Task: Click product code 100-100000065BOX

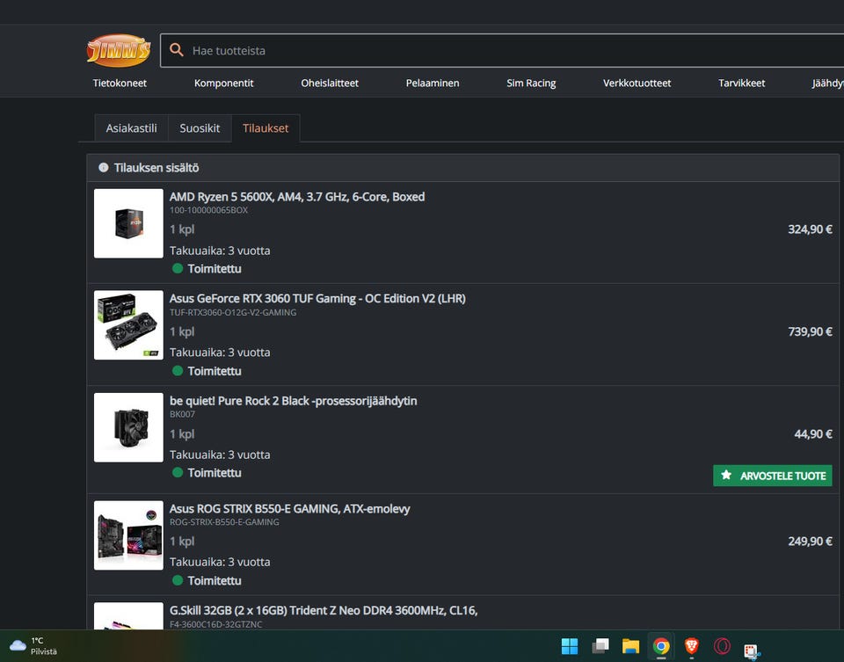Action: click(x=209, y=210)
